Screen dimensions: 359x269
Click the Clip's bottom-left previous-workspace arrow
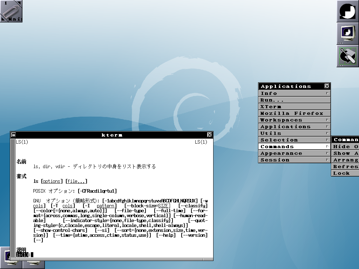2,20
